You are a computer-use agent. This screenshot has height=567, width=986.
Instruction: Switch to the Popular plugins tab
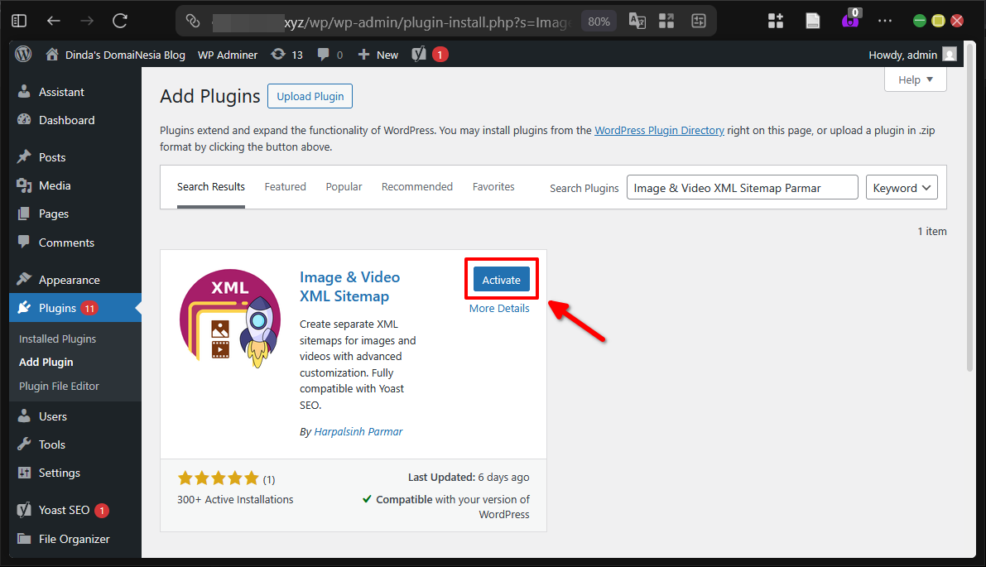(344, 186)
